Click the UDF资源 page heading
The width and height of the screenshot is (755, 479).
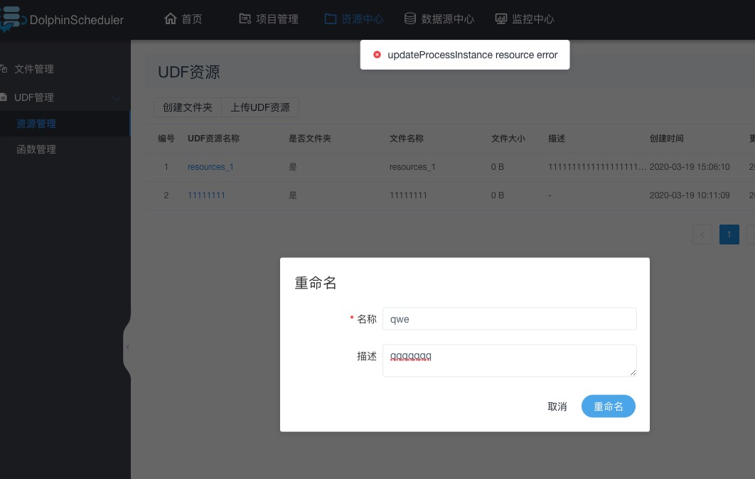coord(189,72)
